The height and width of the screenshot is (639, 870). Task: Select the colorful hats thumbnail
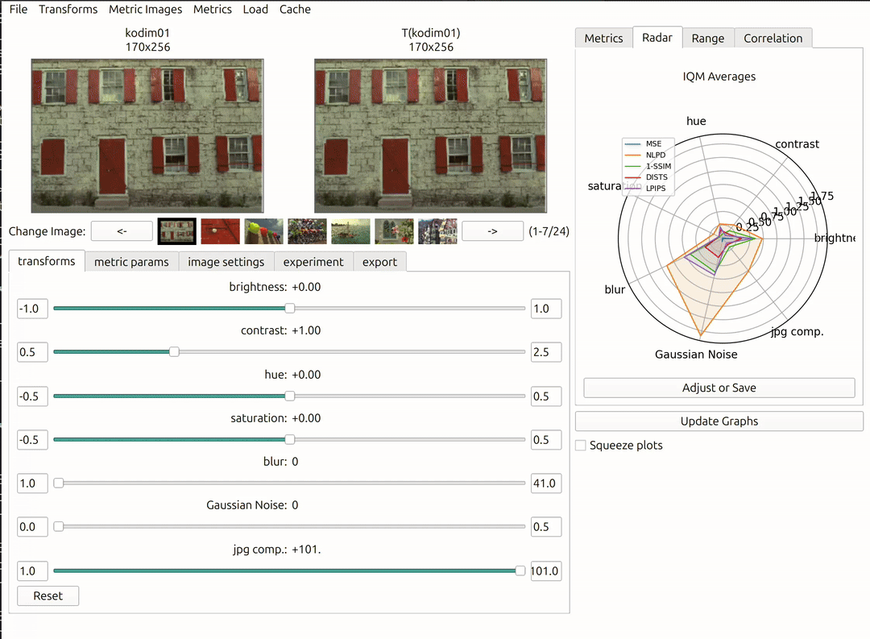click(x=263, y=231)
